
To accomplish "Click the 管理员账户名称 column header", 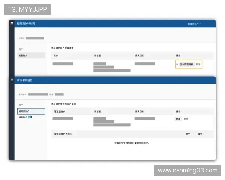I will pyautogui.click(x=62, y=134).
